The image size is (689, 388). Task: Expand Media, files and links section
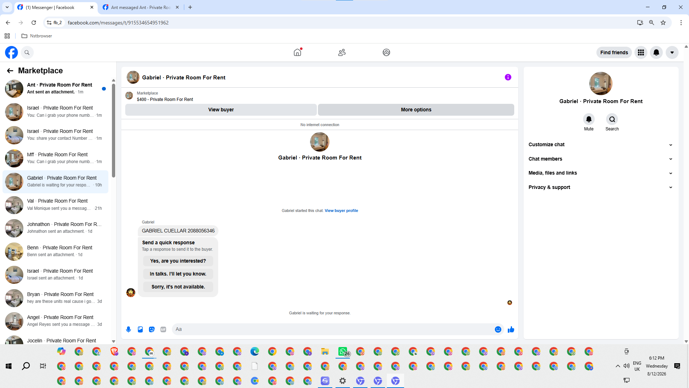tap(601, 173)
